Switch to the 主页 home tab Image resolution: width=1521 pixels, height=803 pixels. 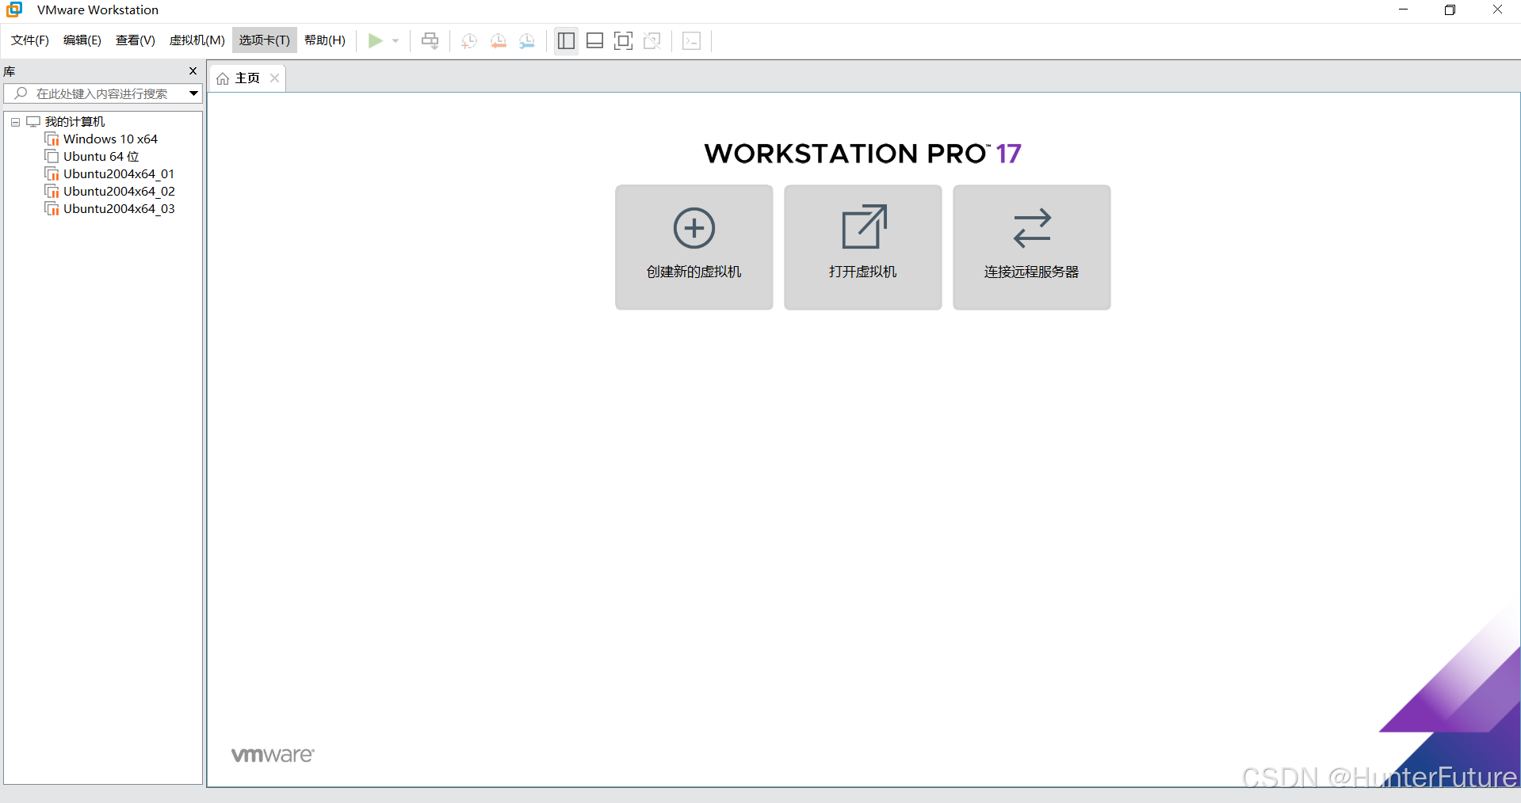(247, 78)
